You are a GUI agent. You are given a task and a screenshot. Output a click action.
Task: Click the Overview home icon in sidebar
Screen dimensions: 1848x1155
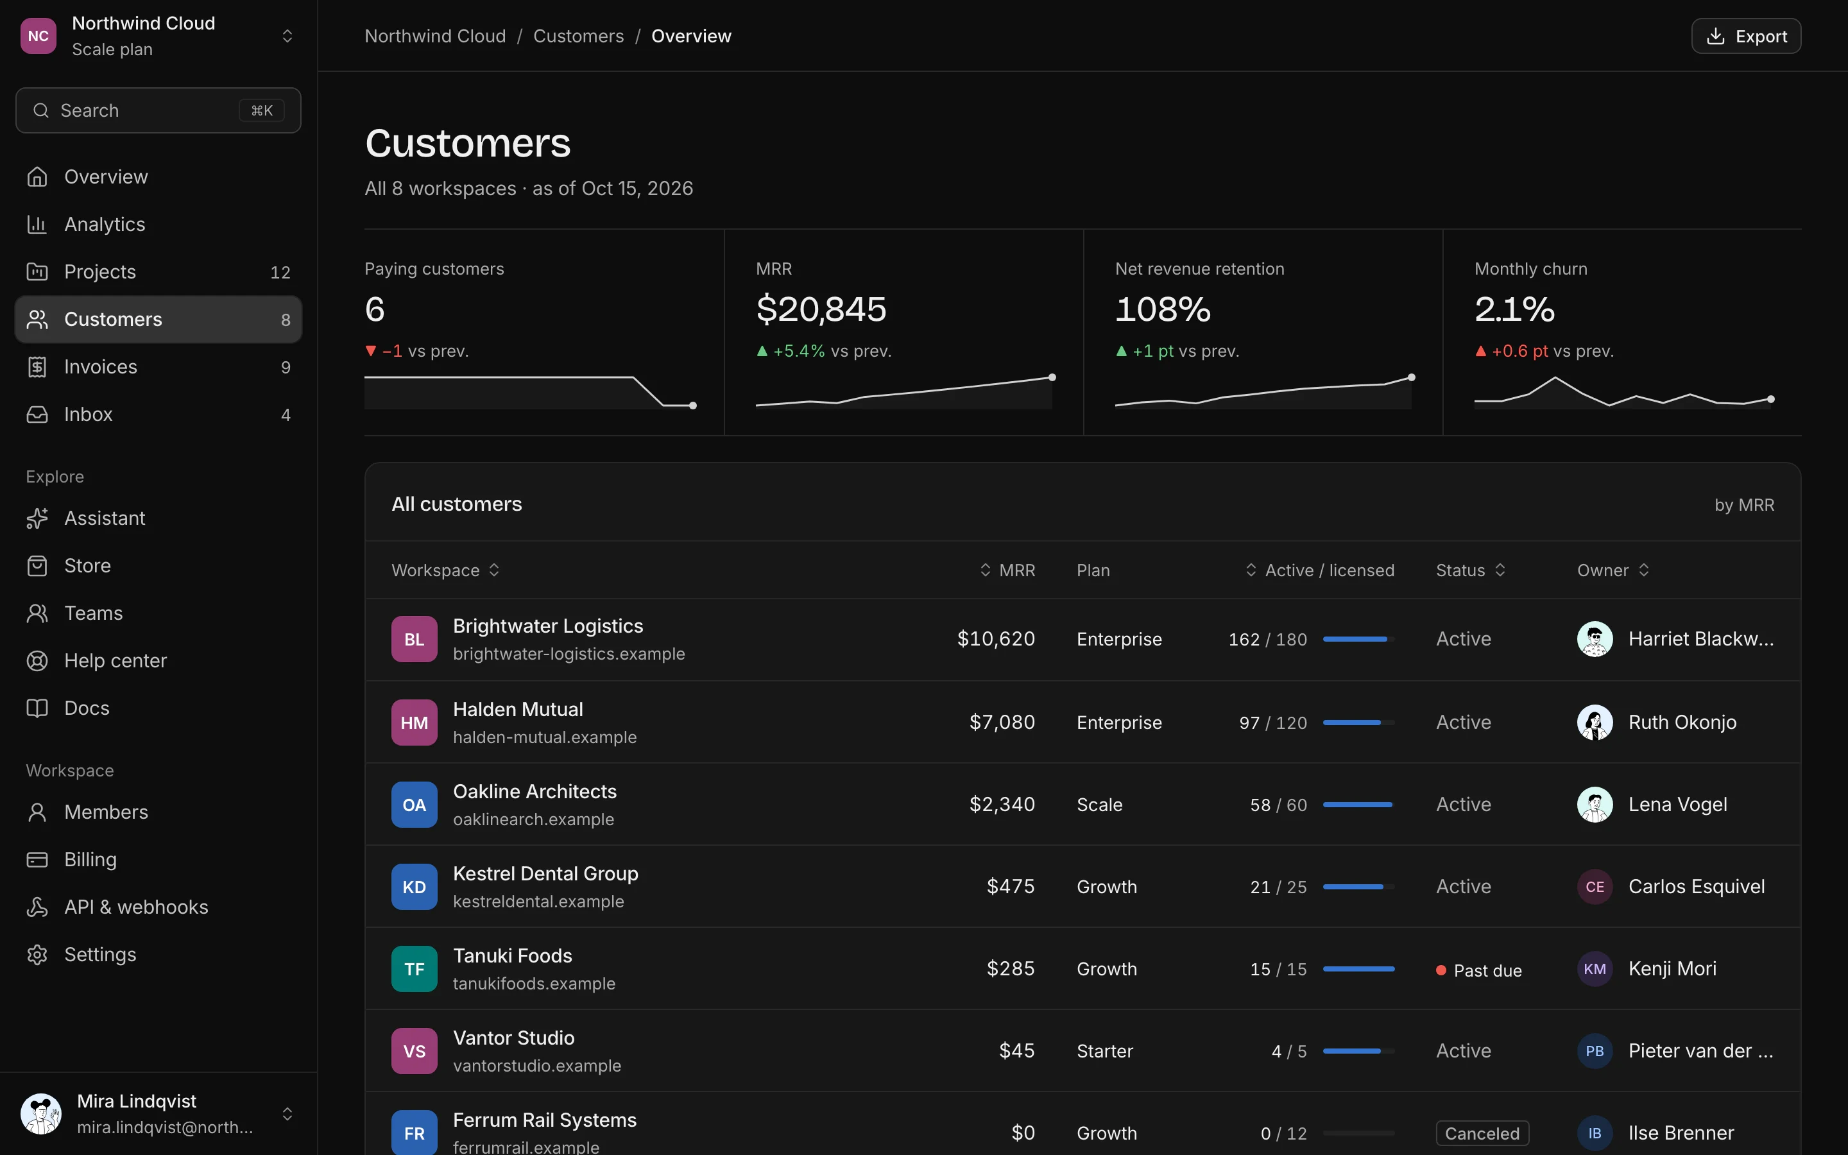click(37, 176)
